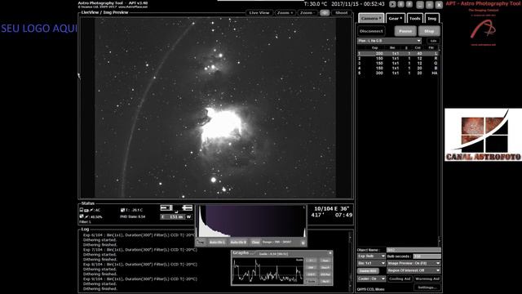Click the Shoot button
The width and height of the screenshot is (522, 294).
coord(341,13)
